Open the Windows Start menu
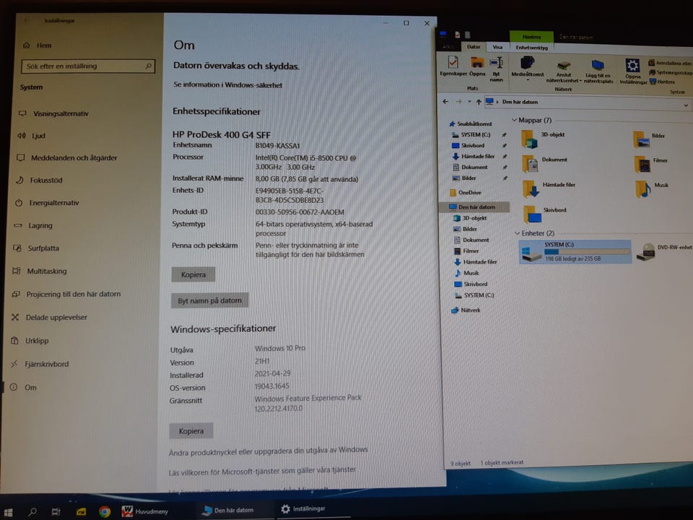This screenshot has width=693, height=520. (8, 512)
